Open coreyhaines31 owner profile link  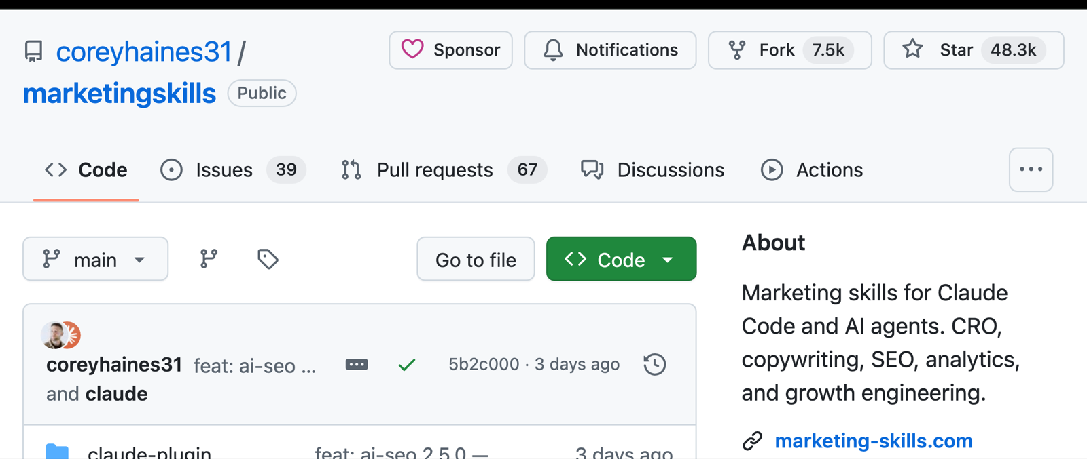click(144, 52)
